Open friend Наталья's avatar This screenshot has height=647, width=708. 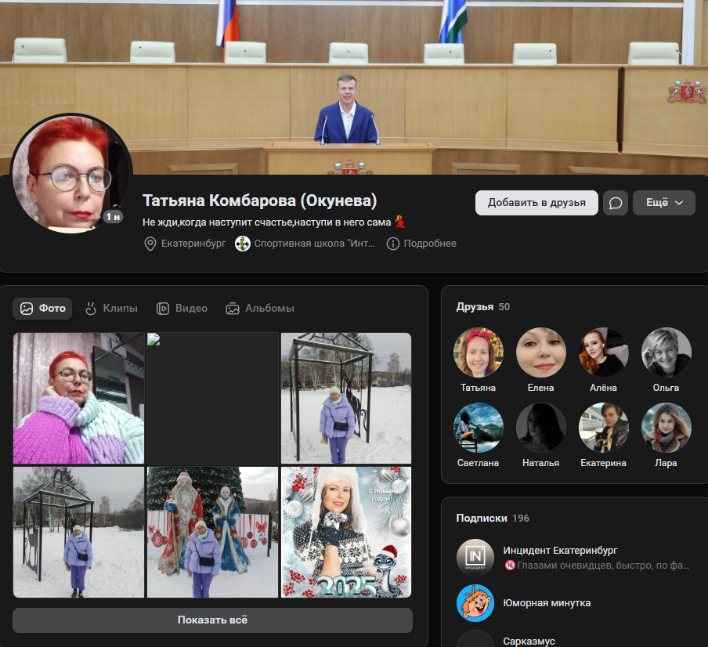[541, 428]
